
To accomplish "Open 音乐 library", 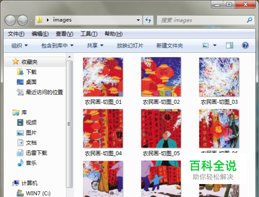I will (x=31, y=163).
